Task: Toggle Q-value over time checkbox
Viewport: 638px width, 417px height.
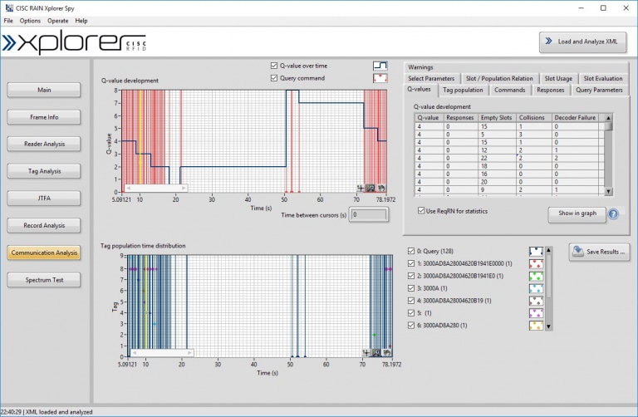Action: [x=274, y=66]
